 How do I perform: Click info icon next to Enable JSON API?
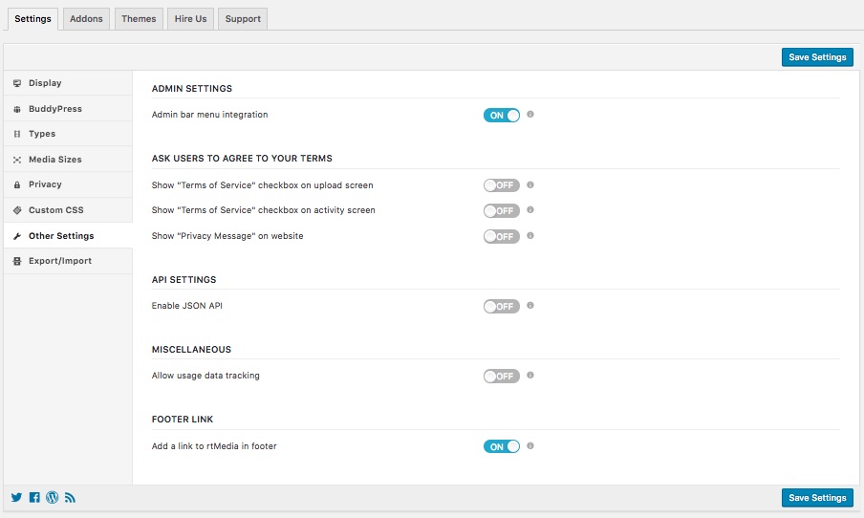click(530, 306)
